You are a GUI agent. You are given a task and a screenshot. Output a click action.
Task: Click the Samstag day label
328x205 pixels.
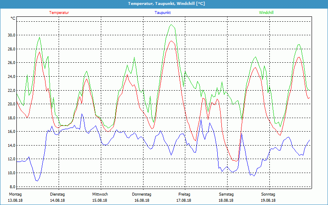point(226,194)
